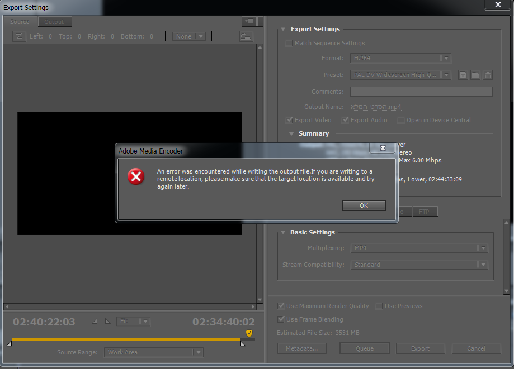This screenshot has width=514, height=369.
Task: Collapse the Basic Settings section
Action: point(283,232)
